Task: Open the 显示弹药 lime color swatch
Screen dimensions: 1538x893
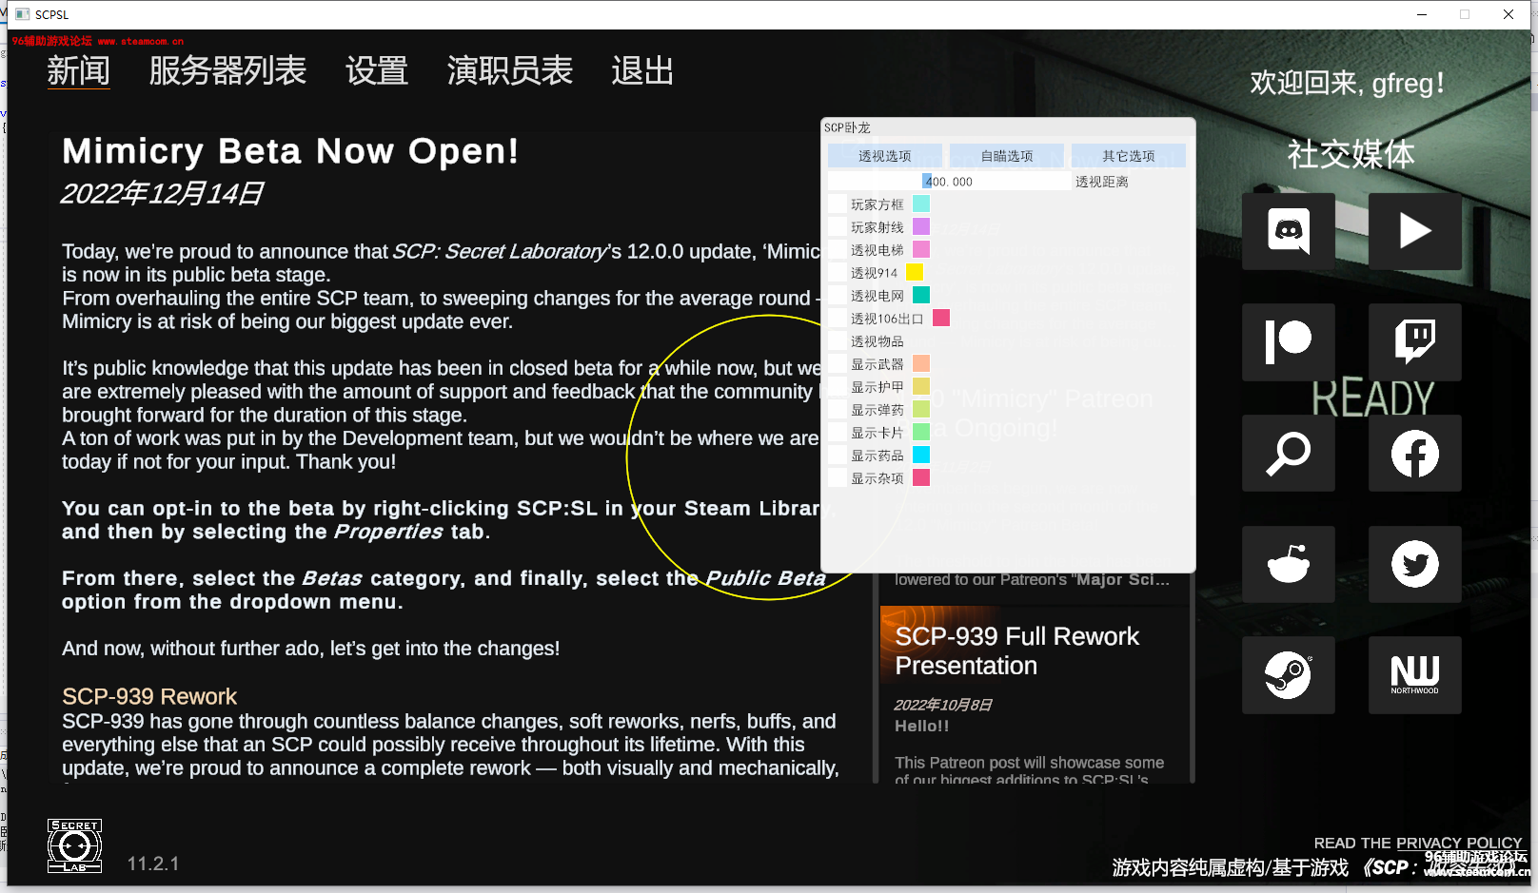Action: (921, 409)
